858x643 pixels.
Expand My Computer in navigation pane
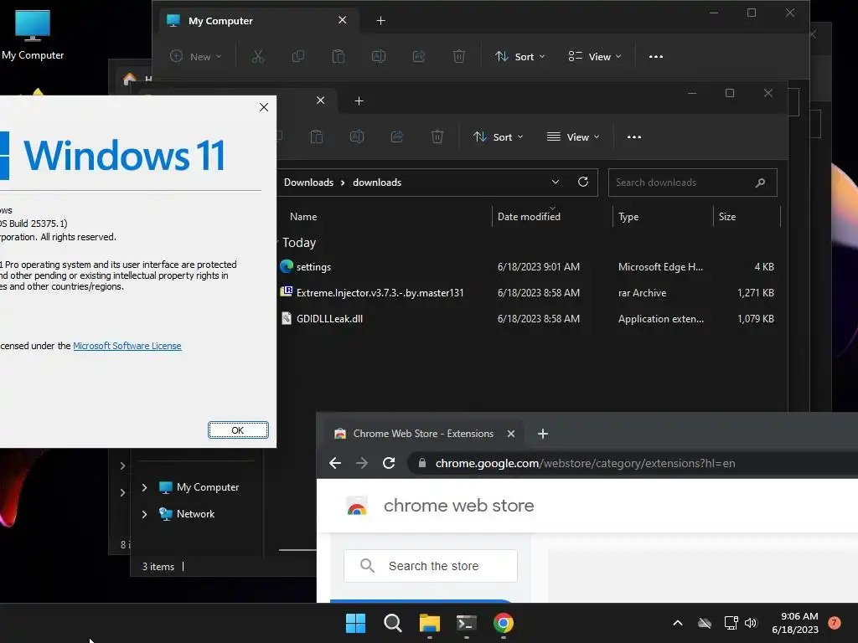144,487
